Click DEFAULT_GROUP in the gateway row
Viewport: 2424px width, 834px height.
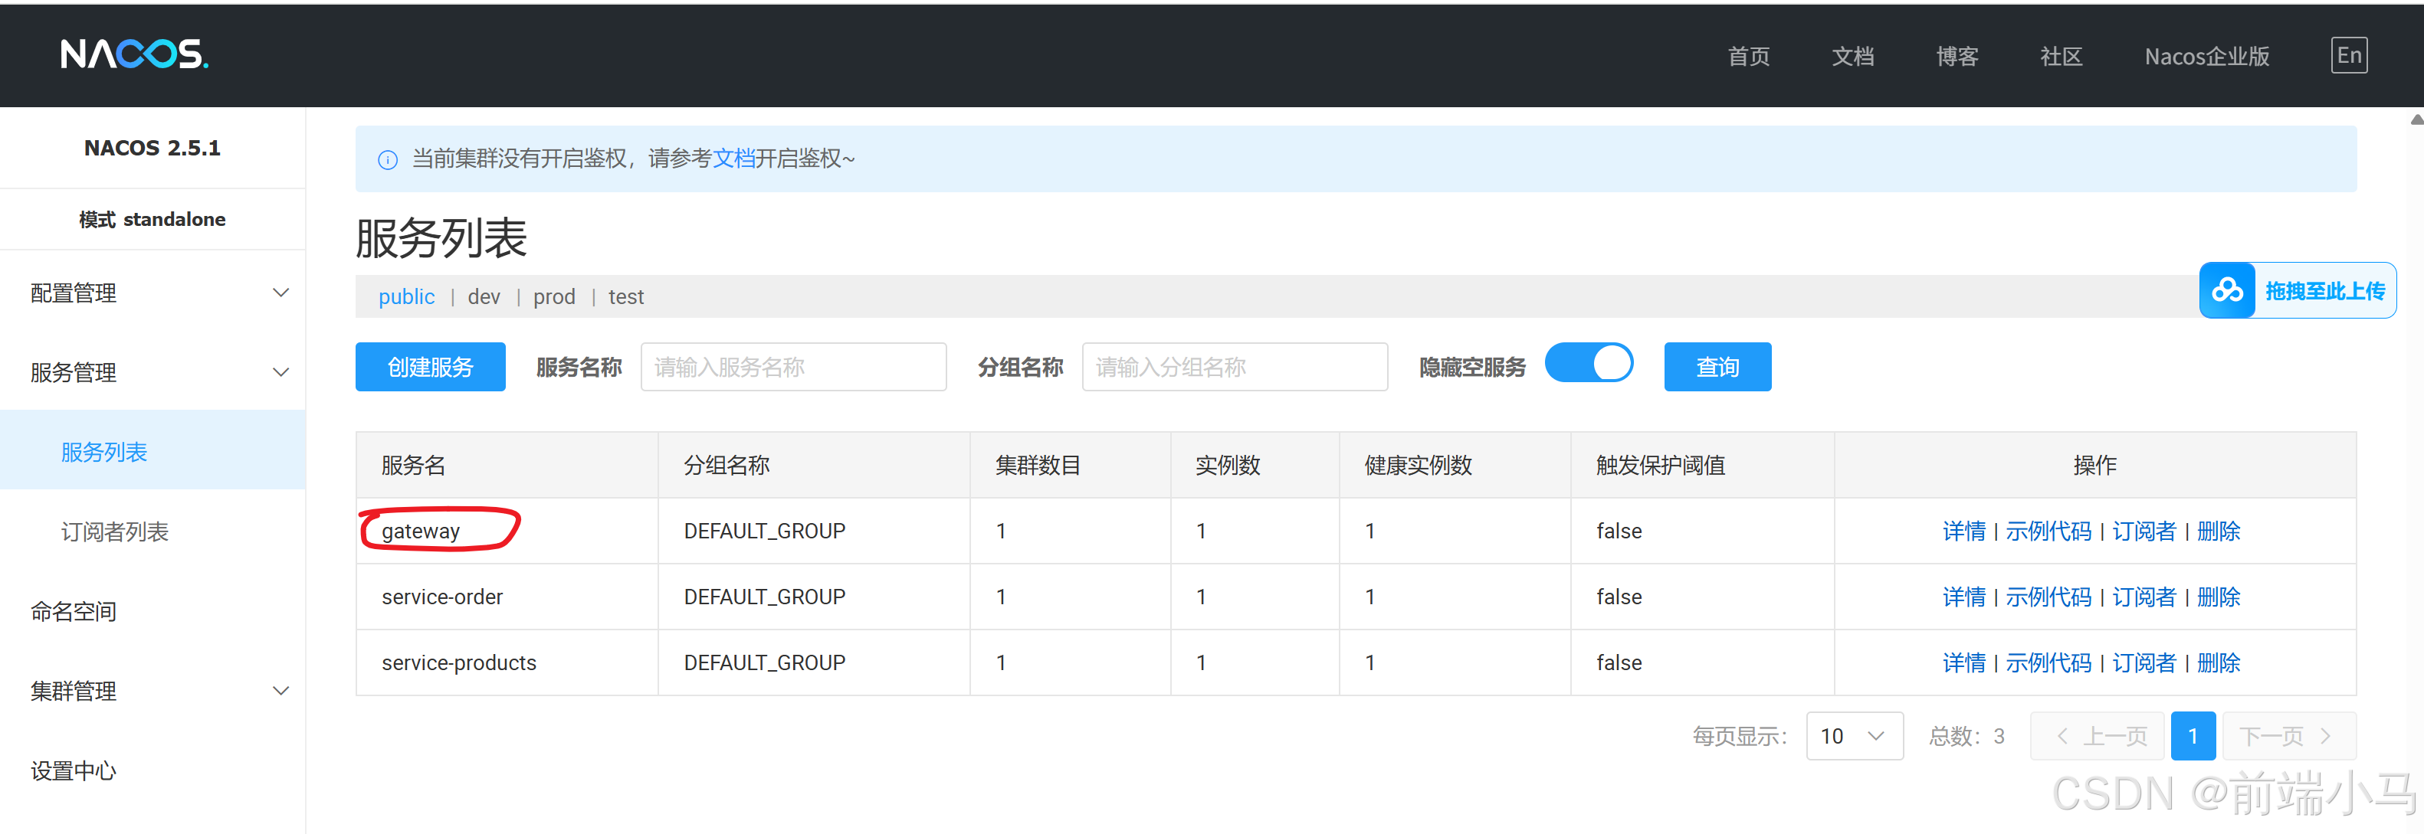pyautogui.click(x=764, y=531)
